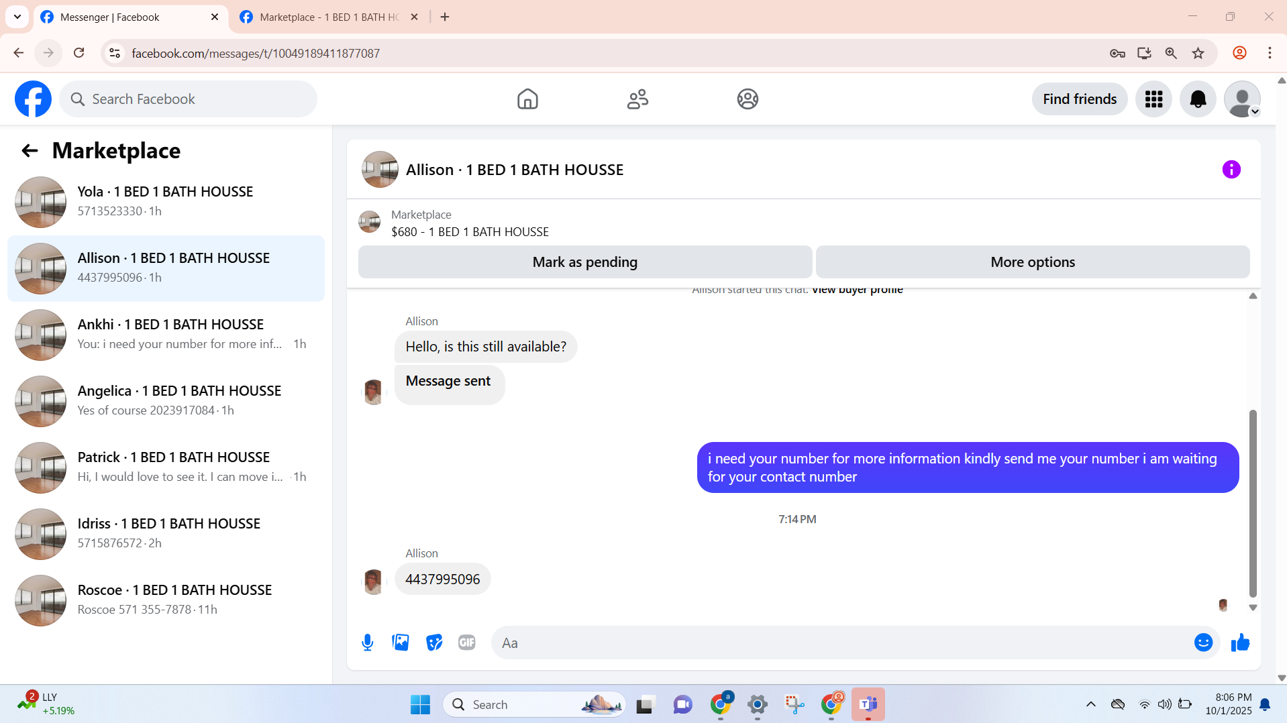Switch to the Marketplace browser tab
This screenshot has width=1287, height=723.
pos(330,17)
